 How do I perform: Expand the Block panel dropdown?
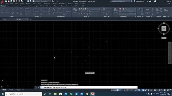tap(106, 17)
